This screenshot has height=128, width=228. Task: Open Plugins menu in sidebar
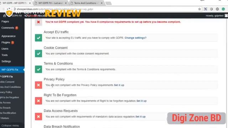click(6, 42)
